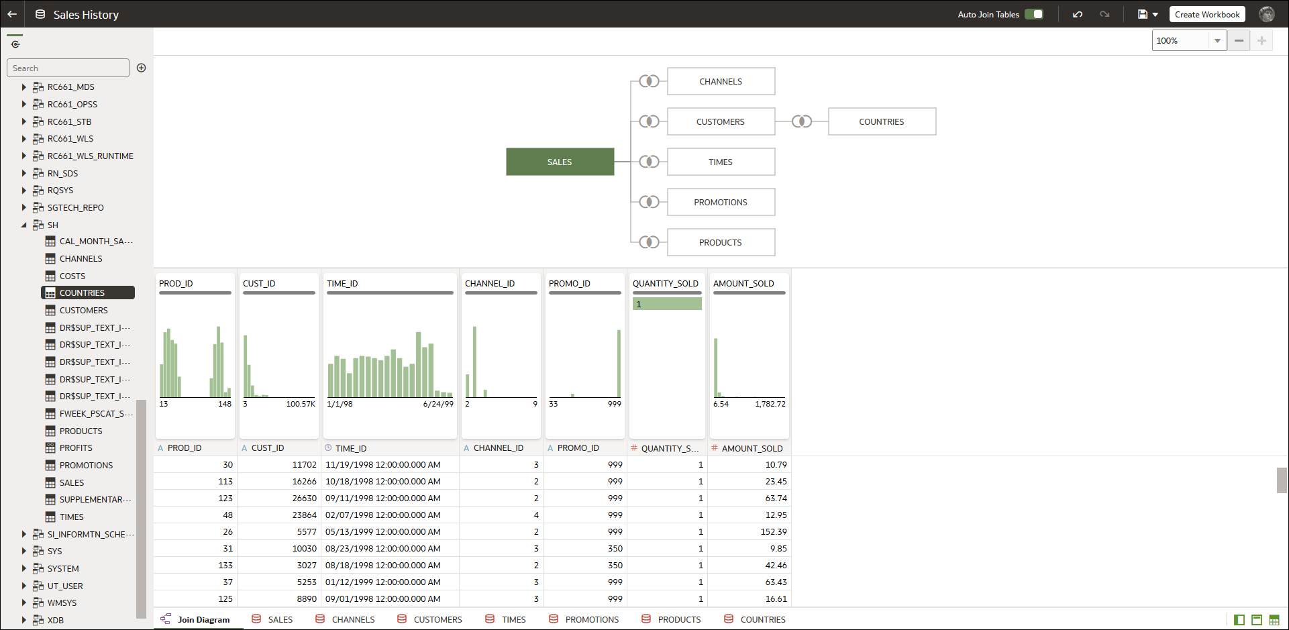Zoom out using the minus control
This screenshot has width=1289, height=630.
click(x=1239, y=40)
